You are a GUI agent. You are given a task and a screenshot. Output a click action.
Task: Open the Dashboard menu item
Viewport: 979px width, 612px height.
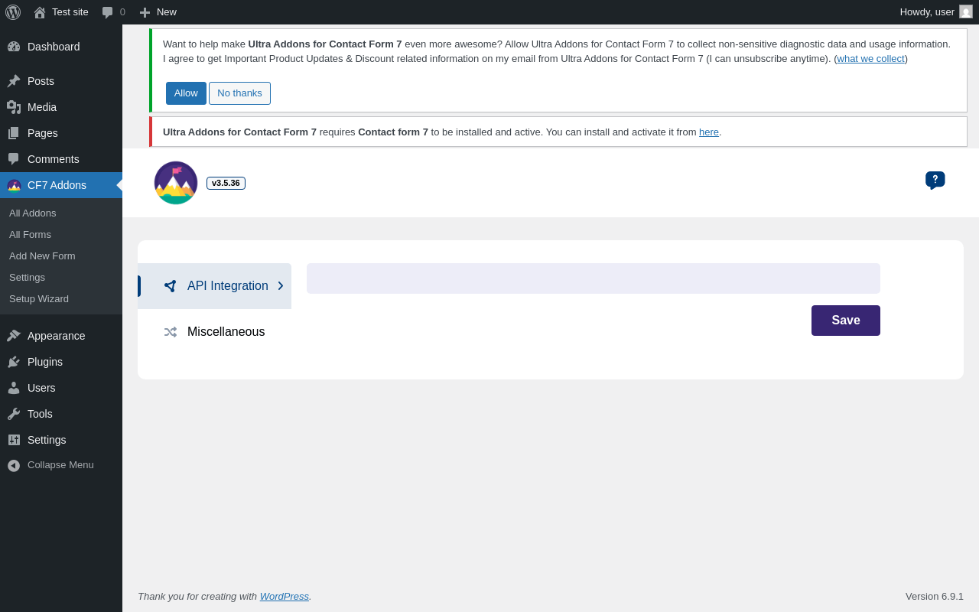[x=54, y=47]
